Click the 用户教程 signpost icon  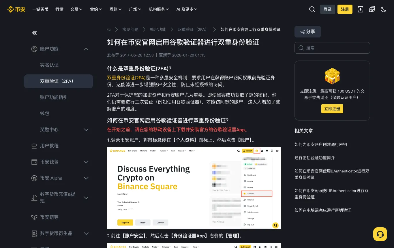point(34,146)
